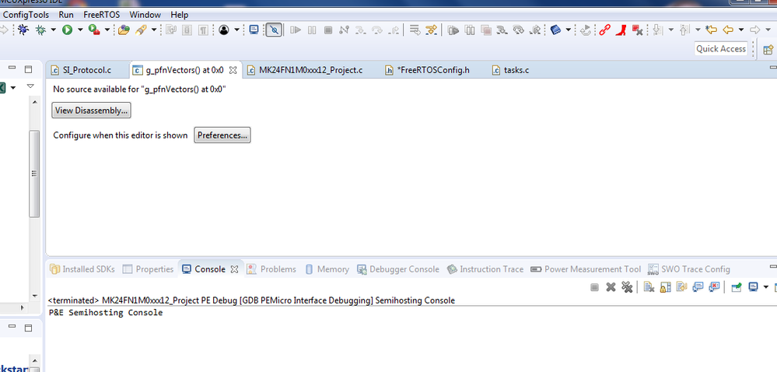The height and width of the screenshot is (372, 777).
Task: Click the yellow Back navigation arrow
Action: [x=727, y=30]
